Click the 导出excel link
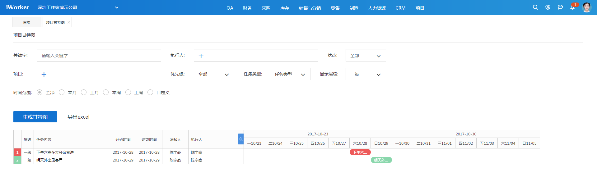The width and height of the screenshot is (597, 191). click(x=78, y=117)
